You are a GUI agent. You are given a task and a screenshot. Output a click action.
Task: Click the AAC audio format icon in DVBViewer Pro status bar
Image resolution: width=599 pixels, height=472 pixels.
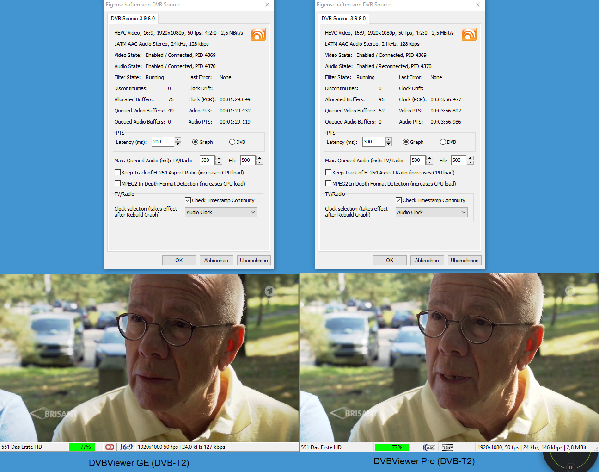click(x=429, y=447)
